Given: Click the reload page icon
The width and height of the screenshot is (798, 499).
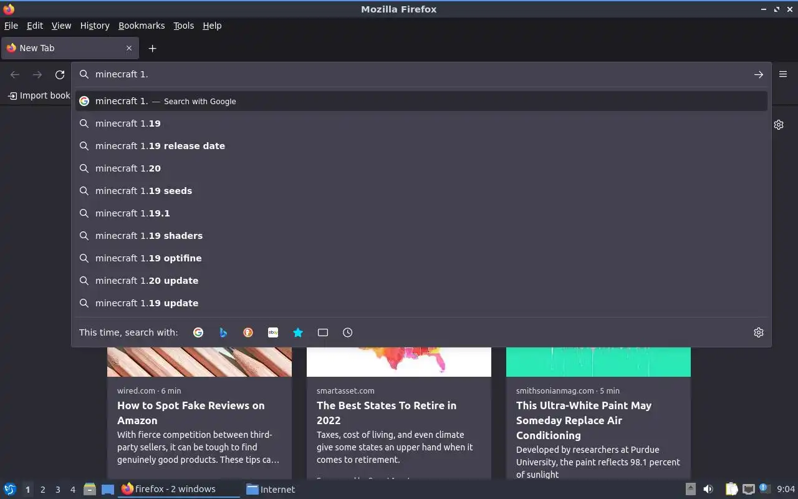Looking at the screenshot, I should point(60,75).
